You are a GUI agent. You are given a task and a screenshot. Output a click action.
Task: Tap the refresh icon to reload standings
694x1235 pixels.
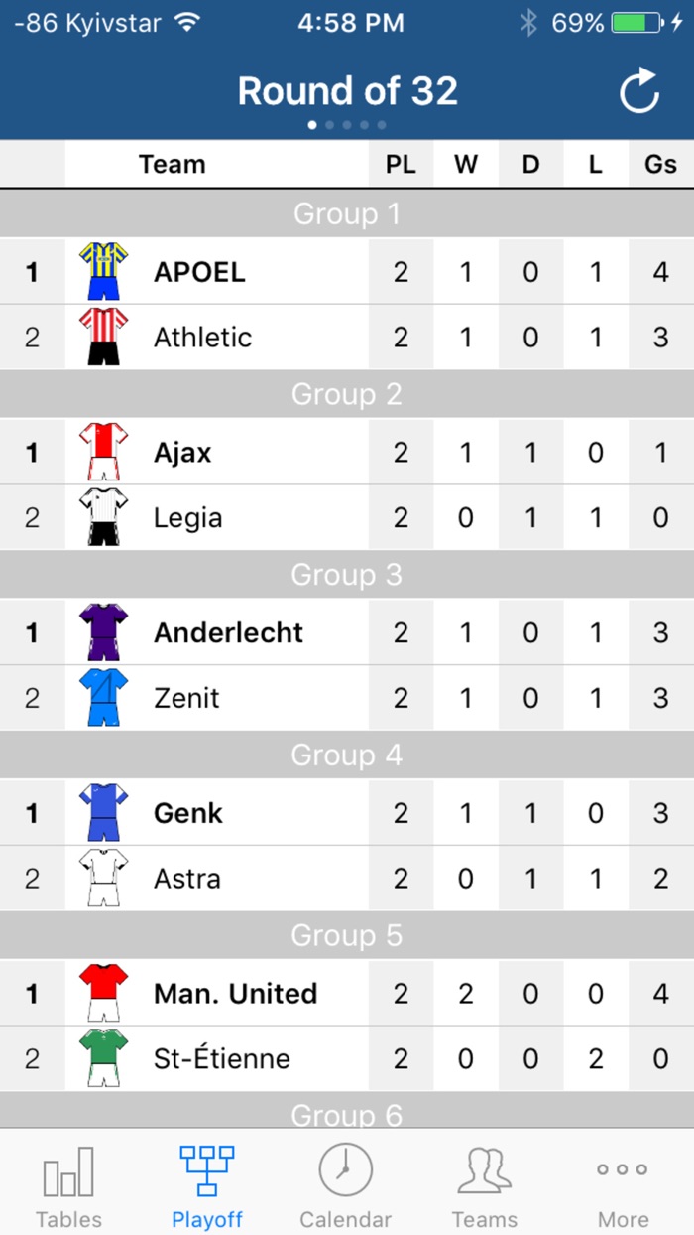(639, 89)
